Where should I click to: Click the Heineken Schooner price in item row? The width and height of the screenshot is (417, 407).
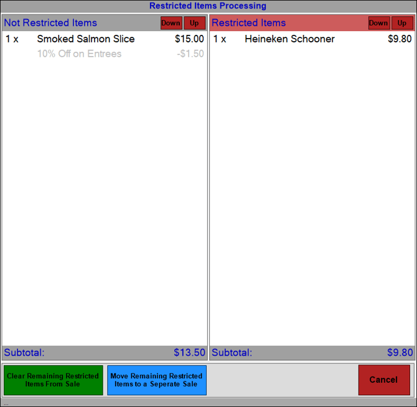400,39
